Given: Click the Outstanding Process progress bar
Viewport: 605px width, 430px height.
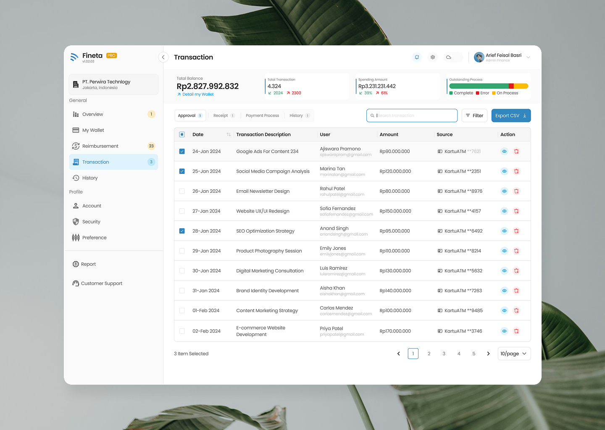Looking at the screenshot, I should 489,86.
